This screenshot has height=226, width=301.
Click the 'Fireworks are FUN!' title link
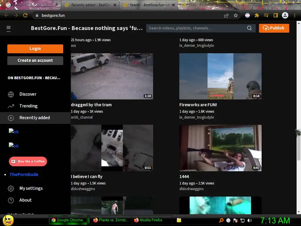click(x=198, y=105)
